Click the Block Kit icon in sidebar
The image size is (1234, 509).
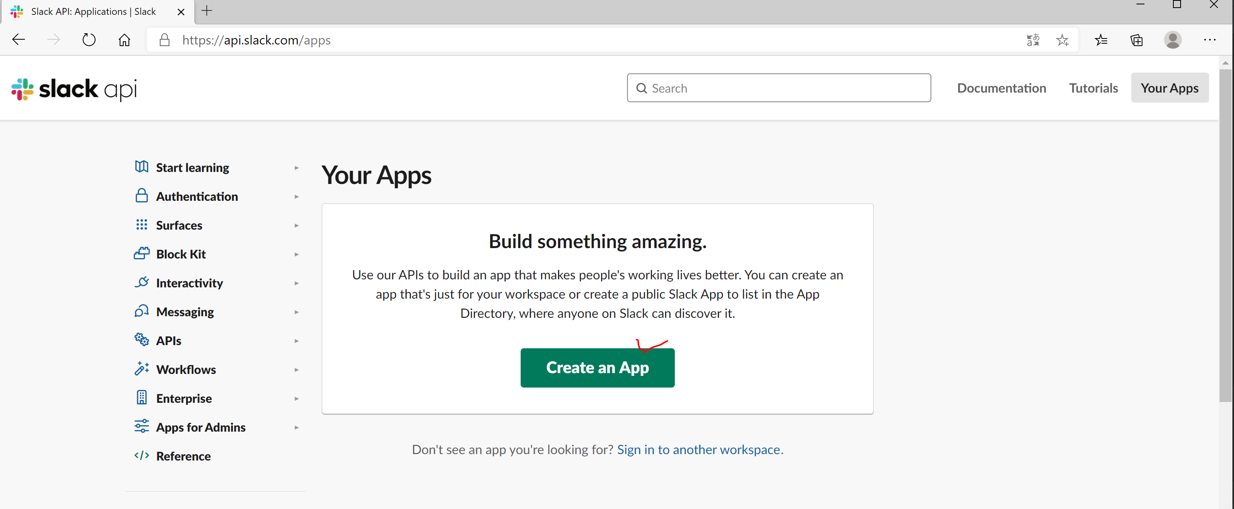click(x=141, y=254)
